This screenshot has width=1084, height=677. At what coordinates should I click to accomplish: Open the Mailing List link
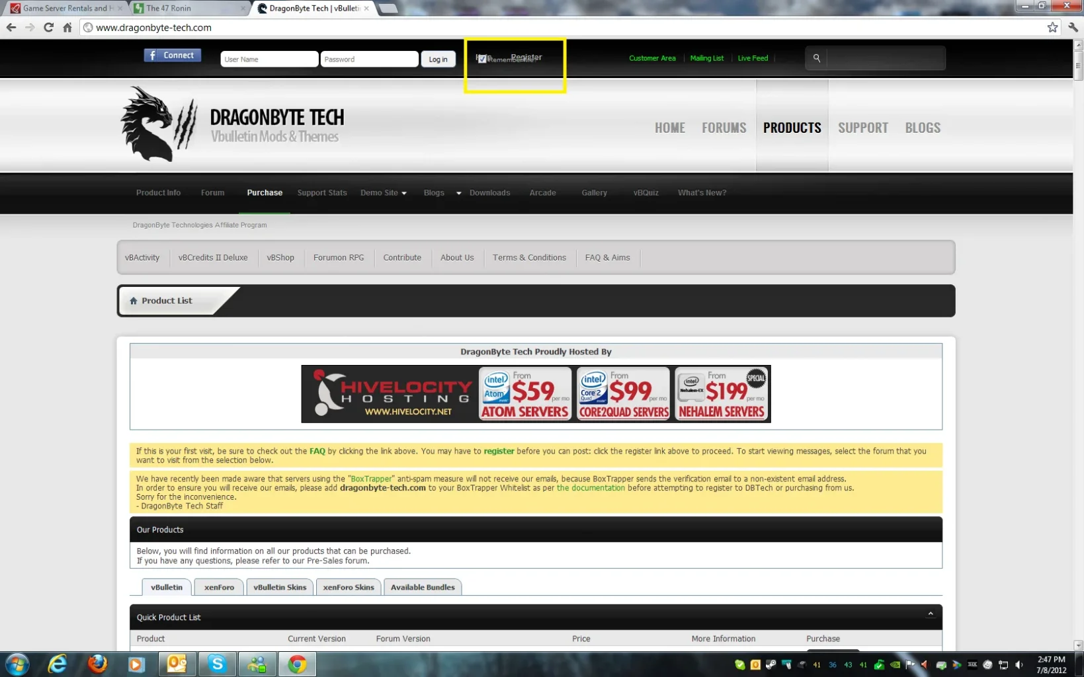[706, 58]
